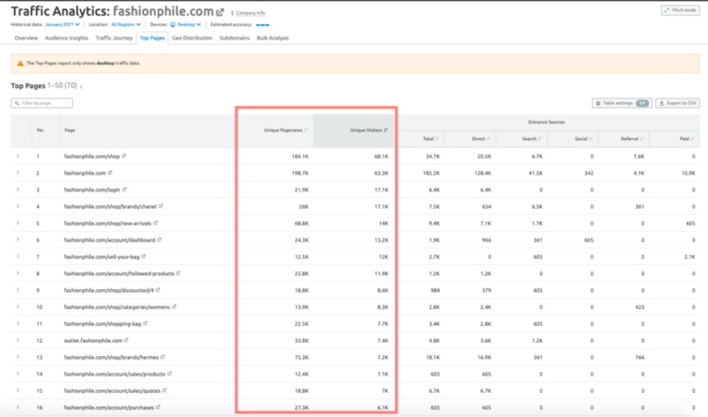
Task: Expand row 12 outlet.fashionphile.com
Action: pyautogui.click(x=18, y=340)
